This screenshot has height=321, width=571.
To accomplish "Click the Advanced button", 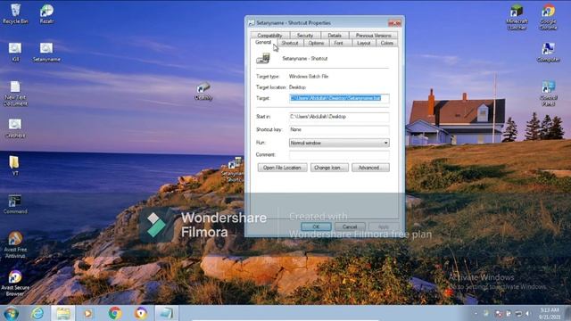I will 370,168.
